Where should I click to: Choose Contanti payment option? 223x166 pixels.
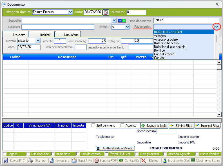(x=184, y=58)
